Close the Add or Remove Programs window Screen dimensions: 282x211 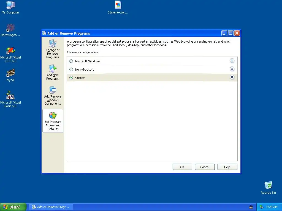point(237,33)
